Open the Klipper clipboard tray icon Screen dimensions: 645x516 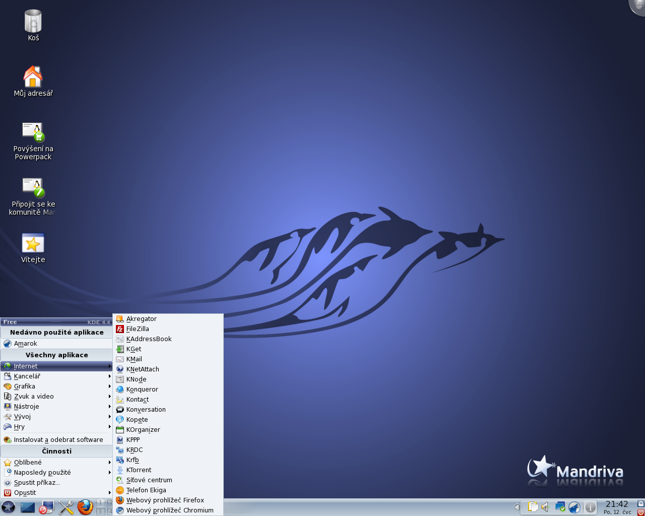coord(533,506)
